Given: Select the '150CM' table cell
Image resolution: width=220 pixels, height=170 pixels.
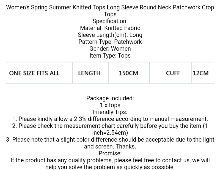Looking at the screenshot, I should [128, 73].
